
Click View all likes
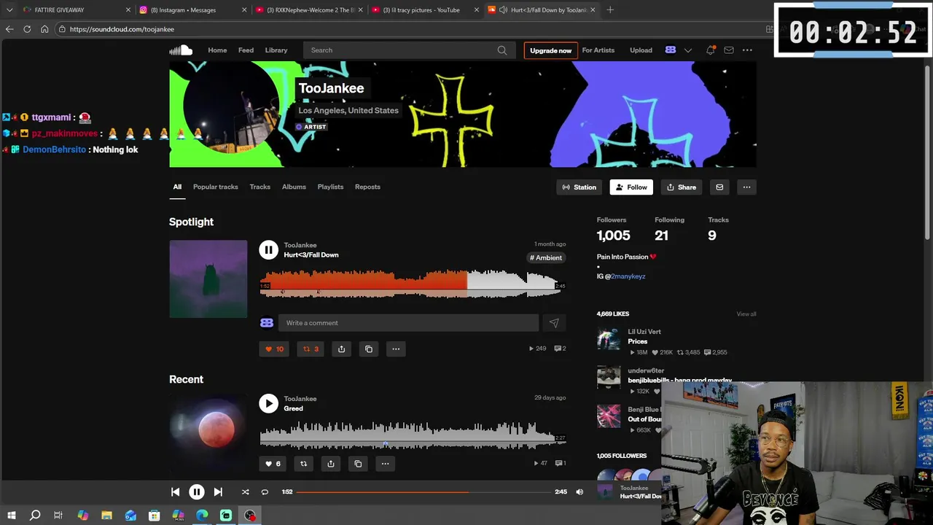point(746,314)
